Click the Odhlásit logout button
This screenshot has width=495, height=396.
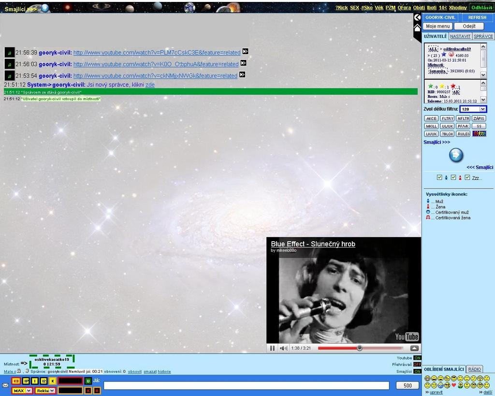pyautogui.click(x=481, y=8)
